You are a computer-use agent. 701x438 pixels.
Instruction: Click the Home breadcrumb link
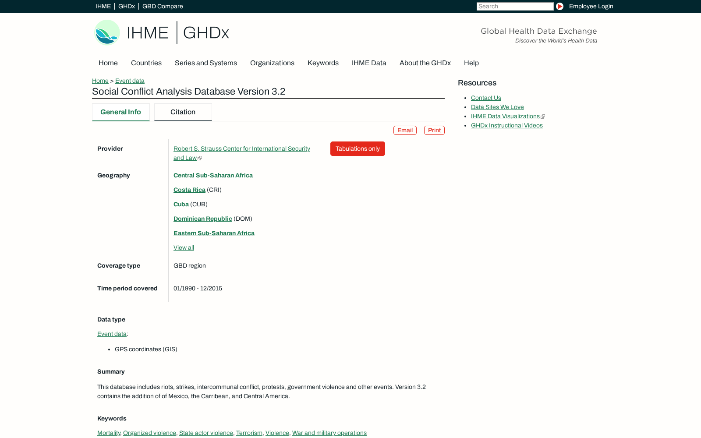100,81
